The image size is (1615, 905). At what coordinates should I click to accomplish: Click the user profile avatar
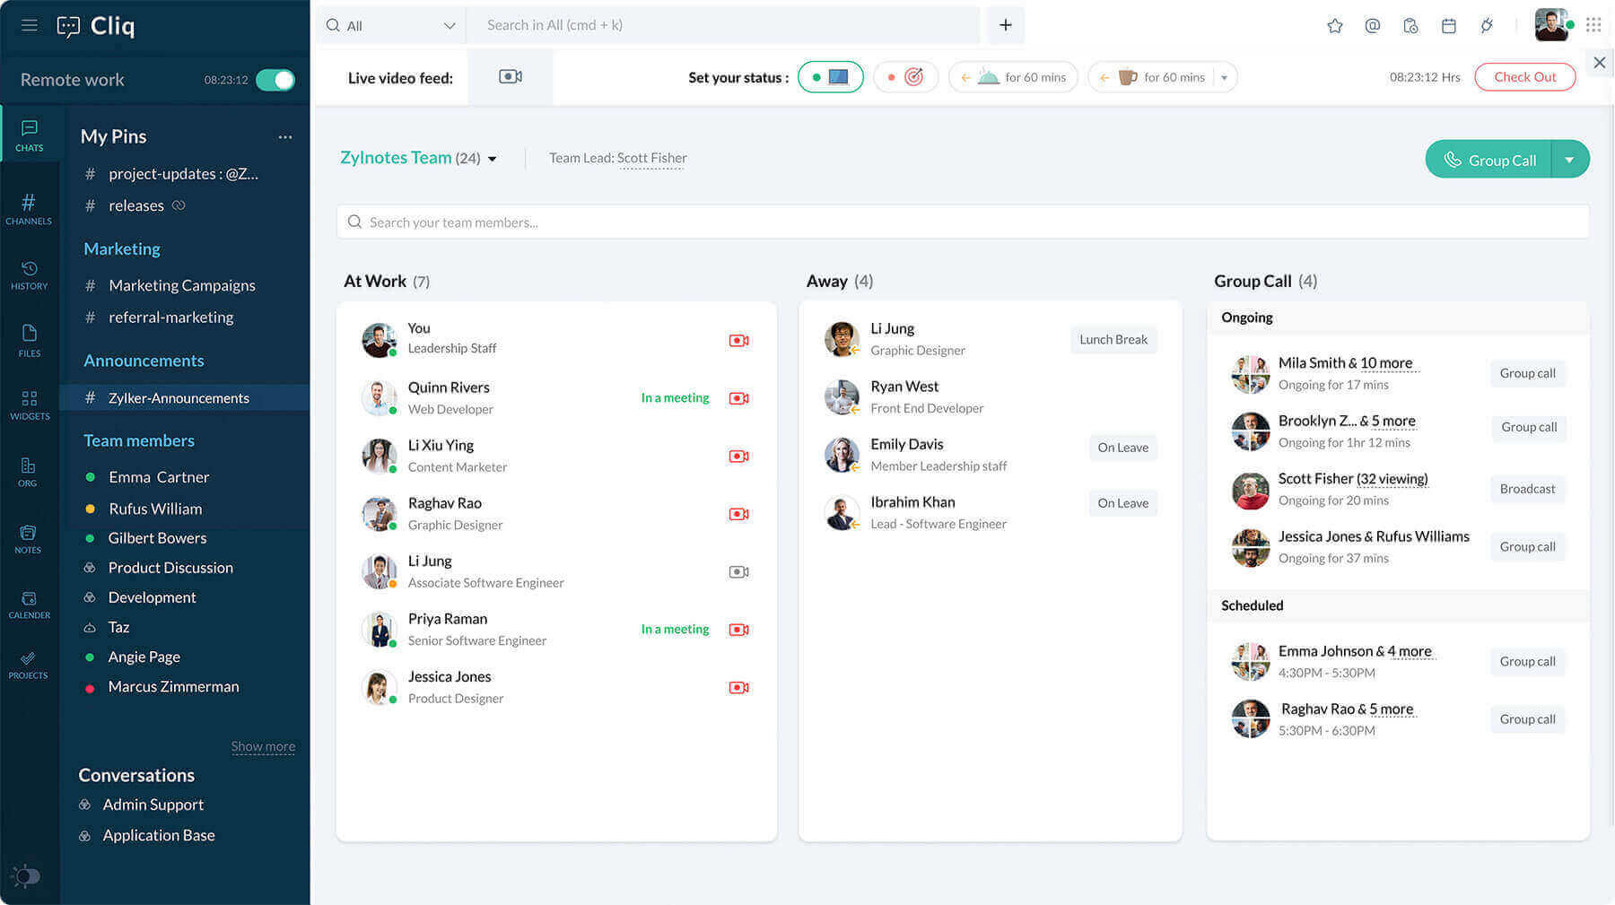1552,25
